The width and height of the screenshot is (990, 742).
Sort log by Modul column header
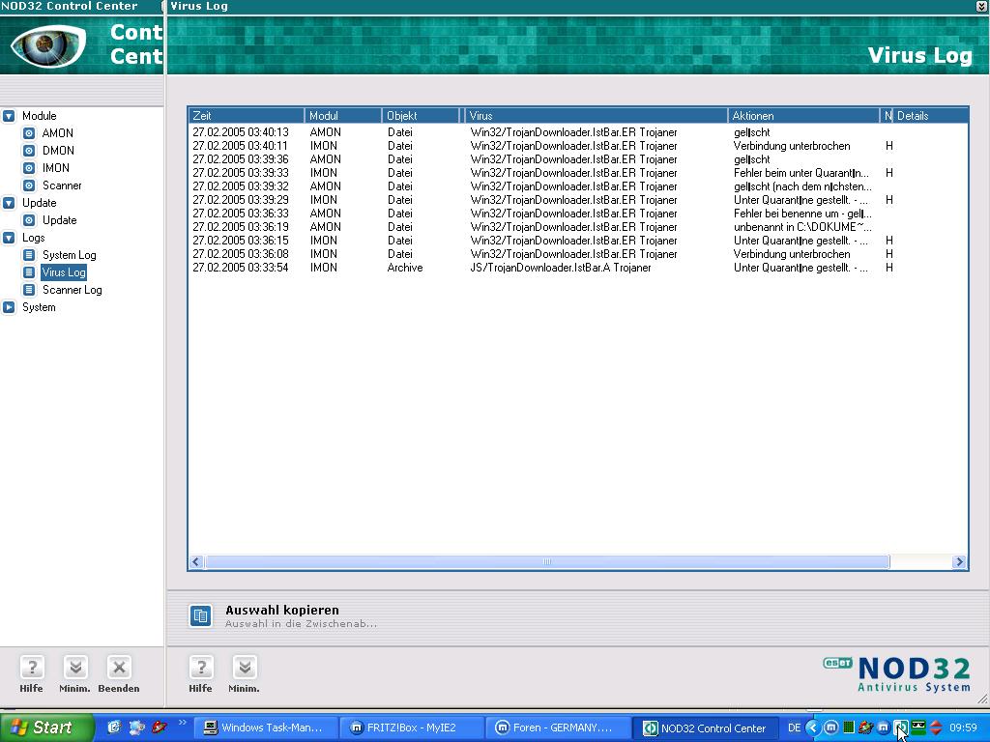343,116
